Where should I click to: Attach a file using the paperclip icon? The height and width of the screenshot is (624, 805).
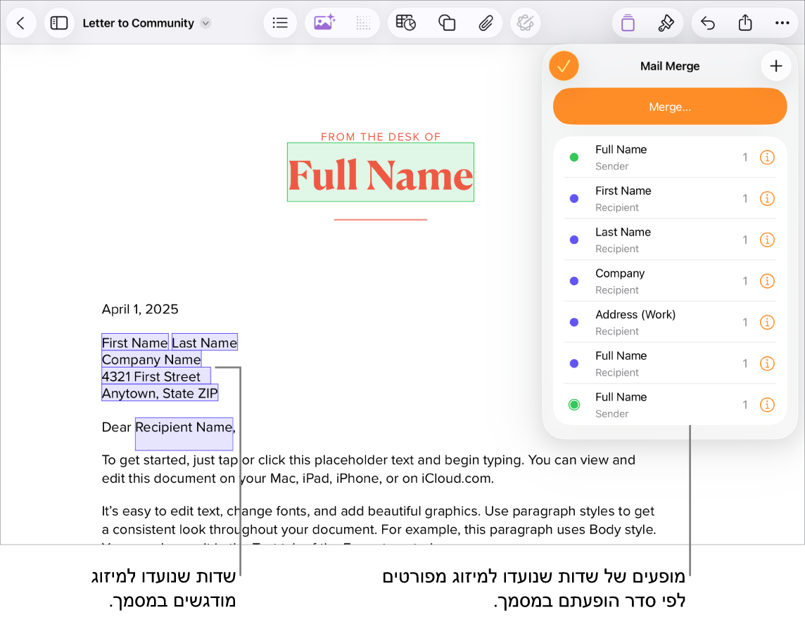(486, 22)
